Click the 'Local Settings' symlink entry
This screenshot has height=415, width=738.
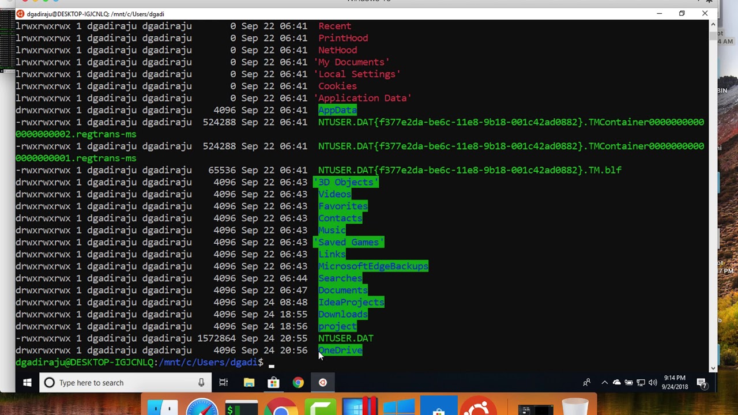click(x=356, y=74)
